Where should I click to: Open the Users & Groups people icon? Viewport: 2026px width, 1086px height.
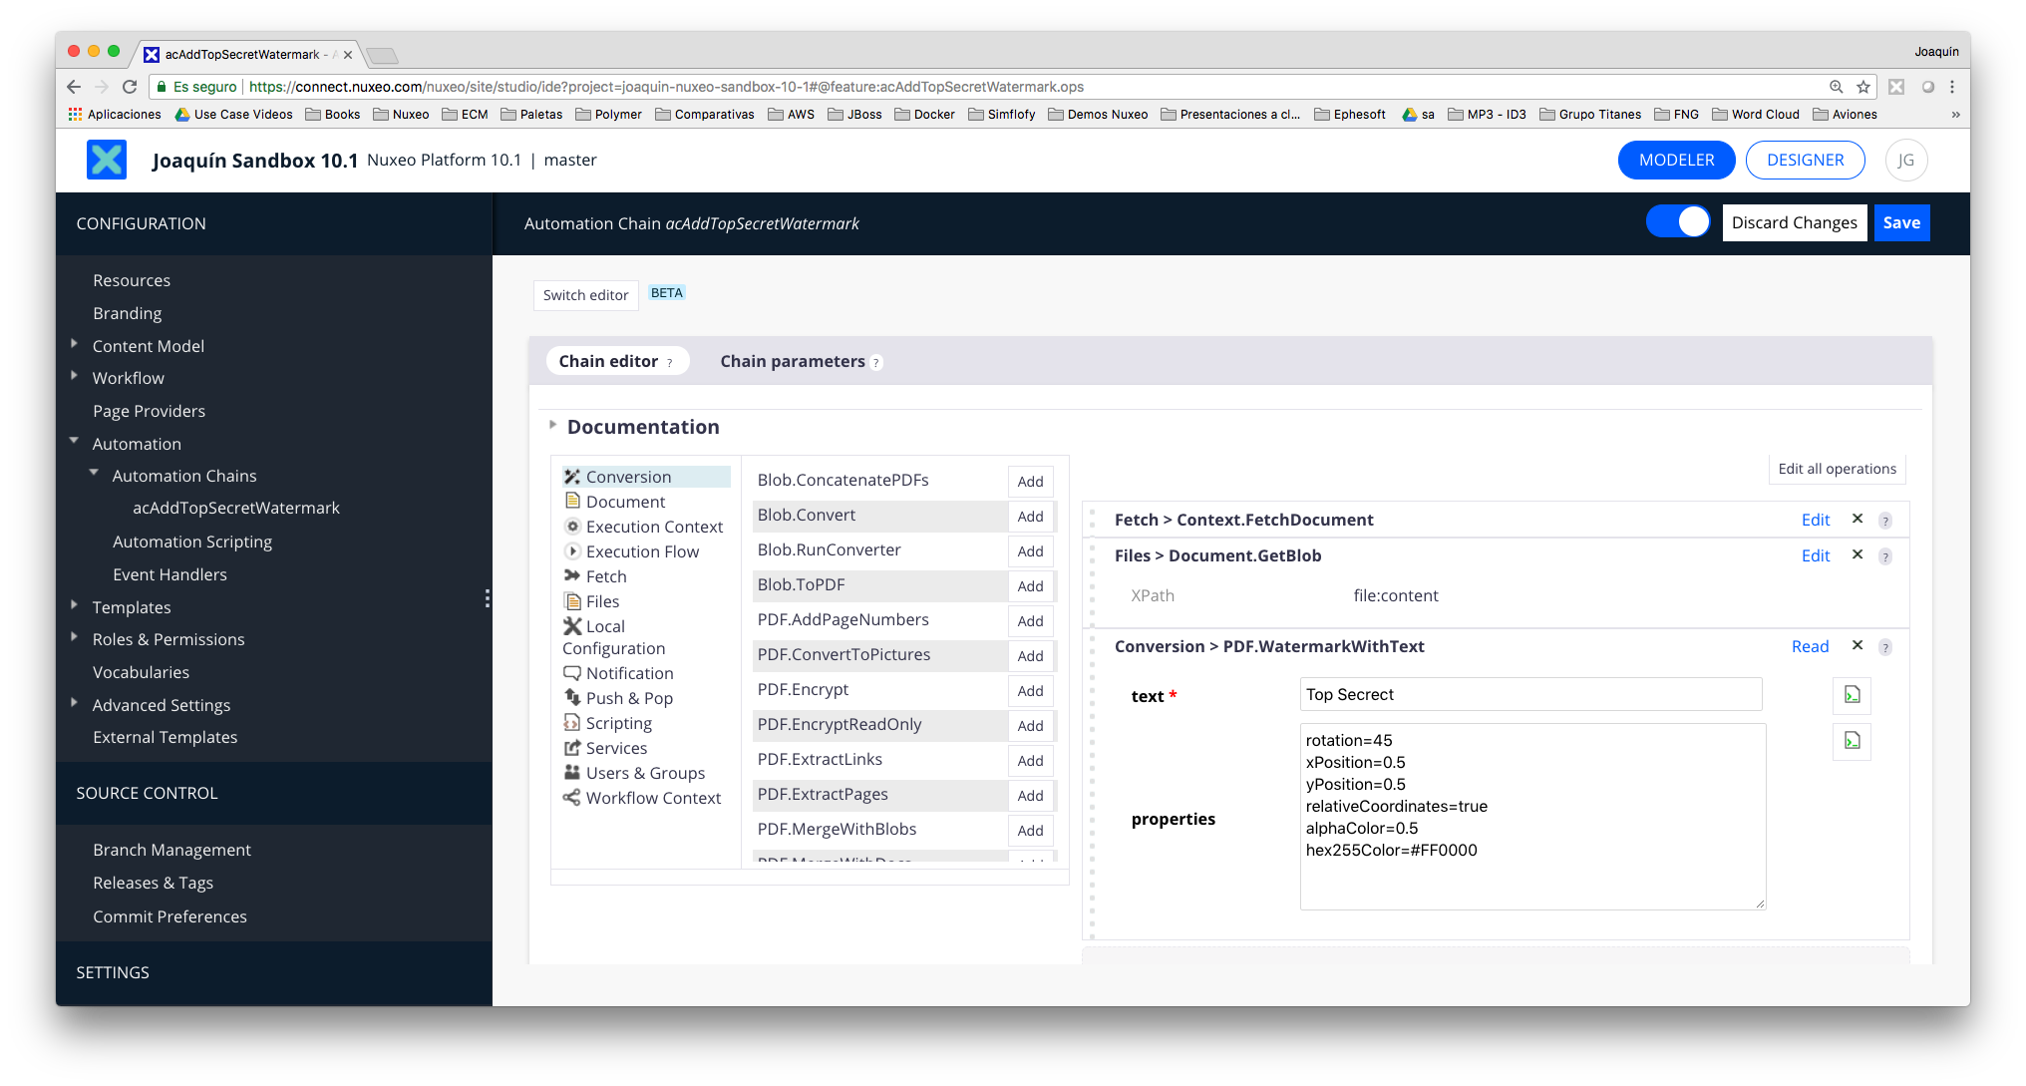[x=573, y=773]
